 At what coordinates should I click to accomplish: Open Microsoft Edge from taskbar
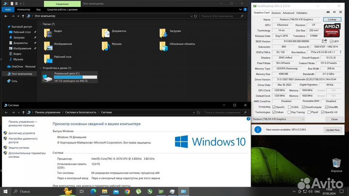[93, 191]
